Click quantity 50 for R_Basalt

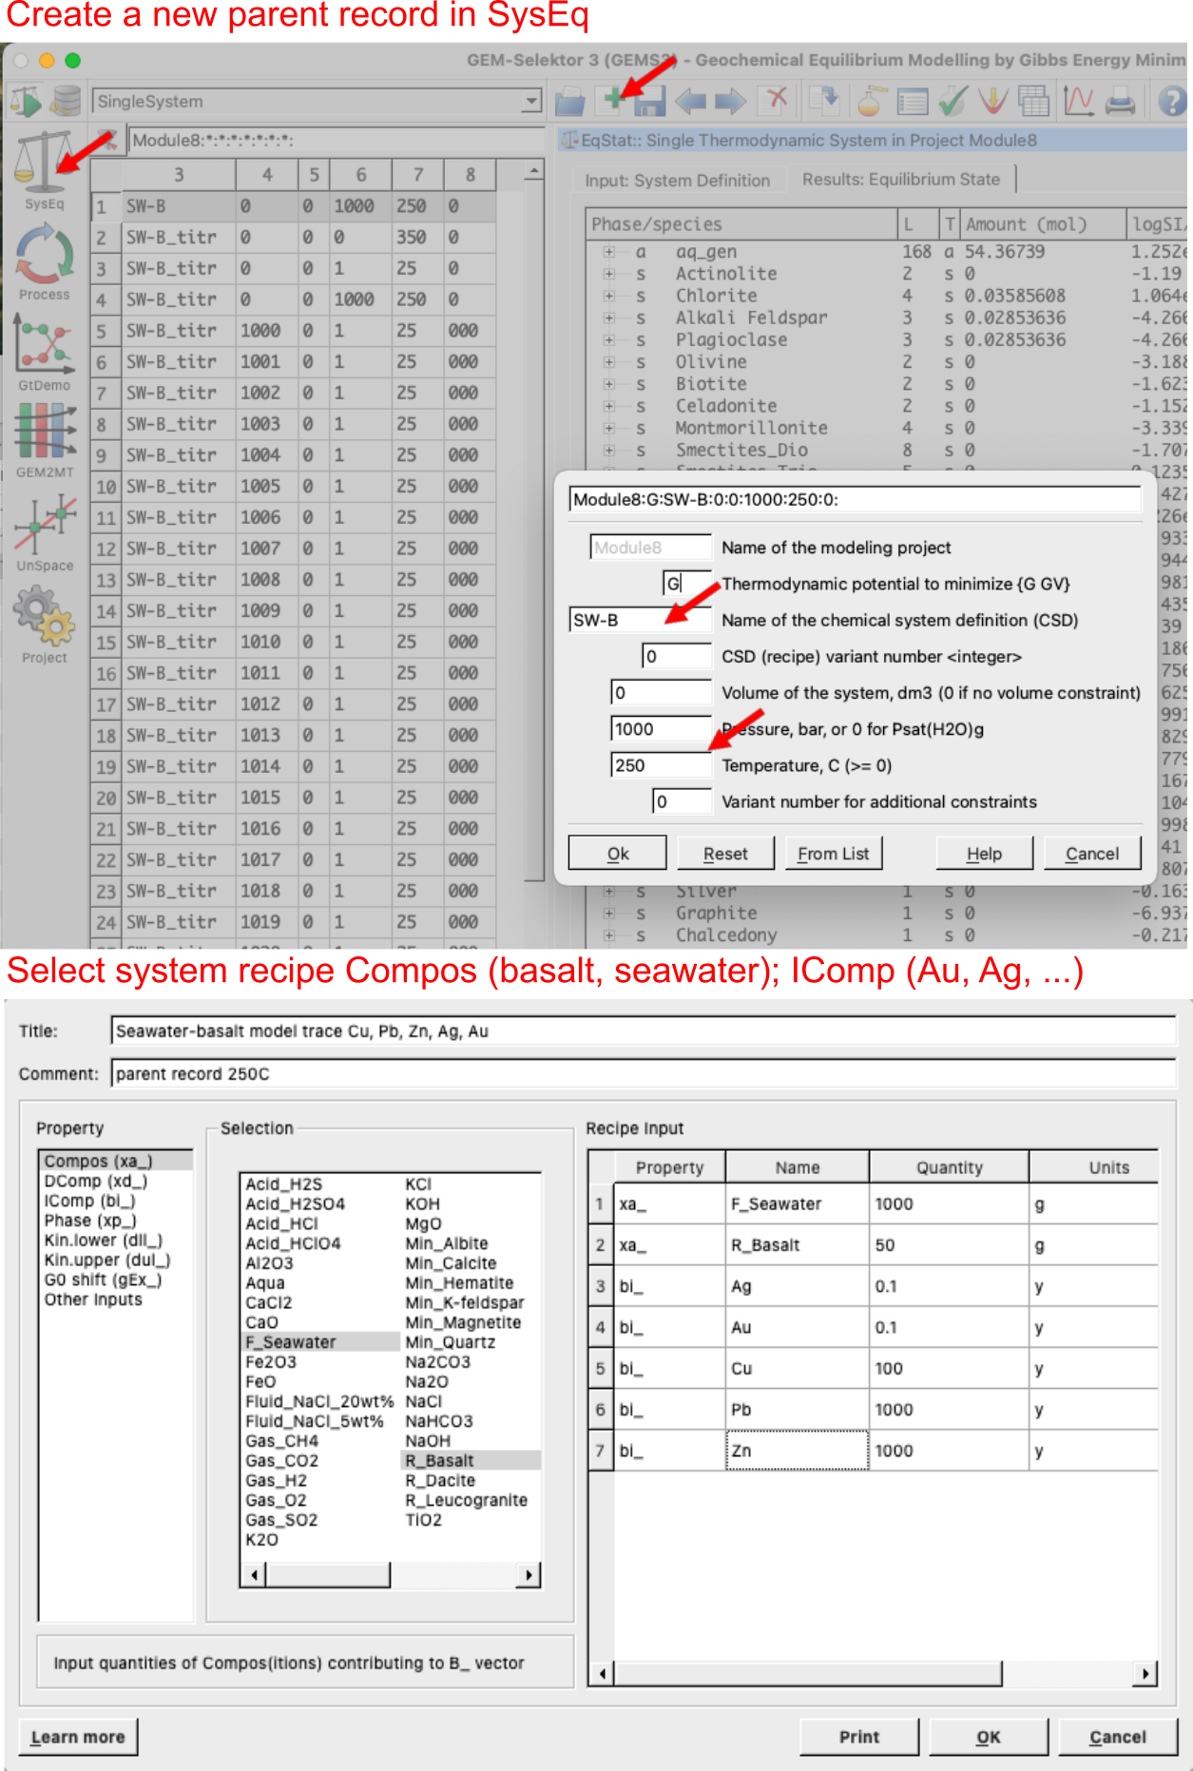pyautogui.click(x=948, y=1244)
